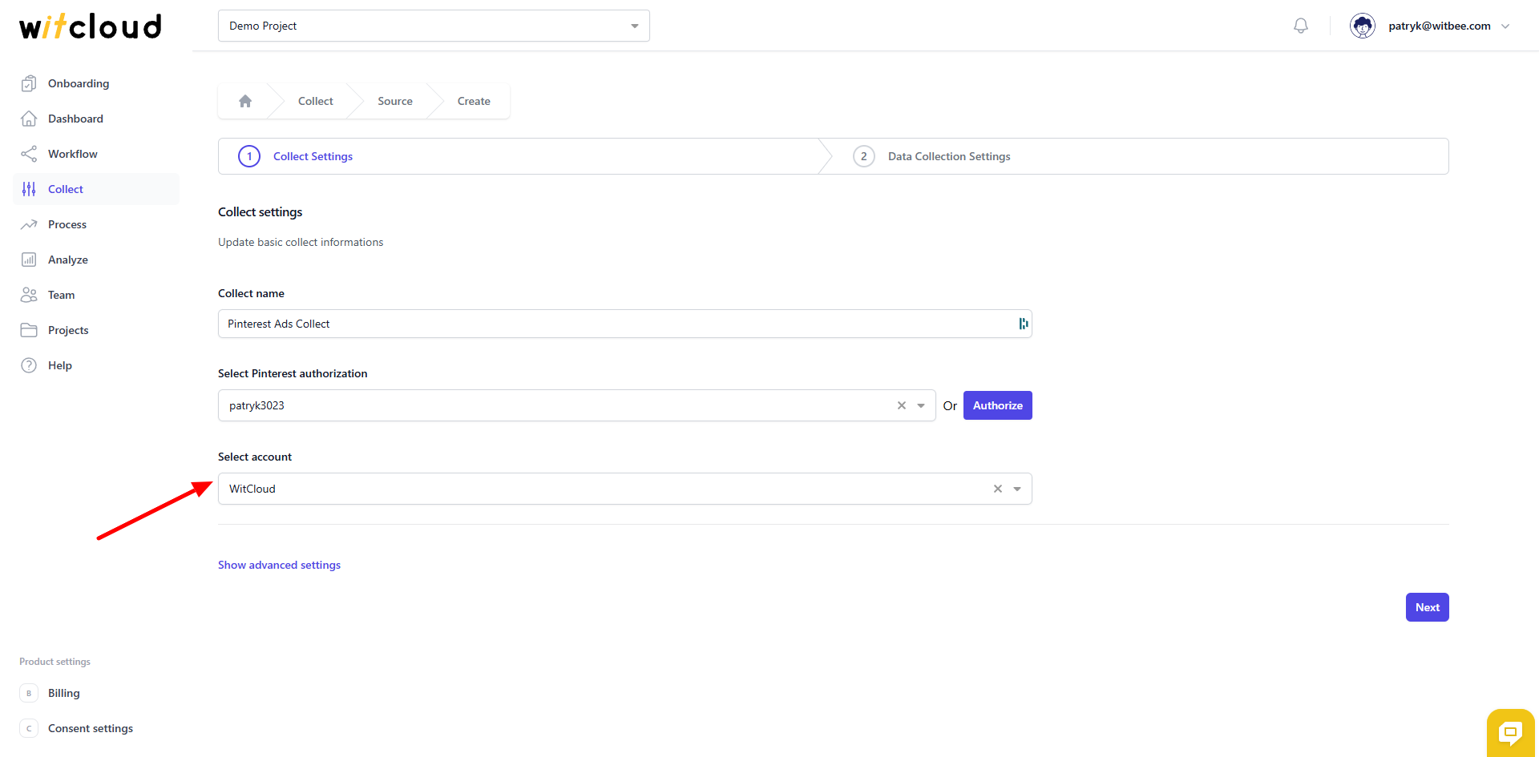Open Team sidebar item
1539x757 pixels.
(96, 295)
